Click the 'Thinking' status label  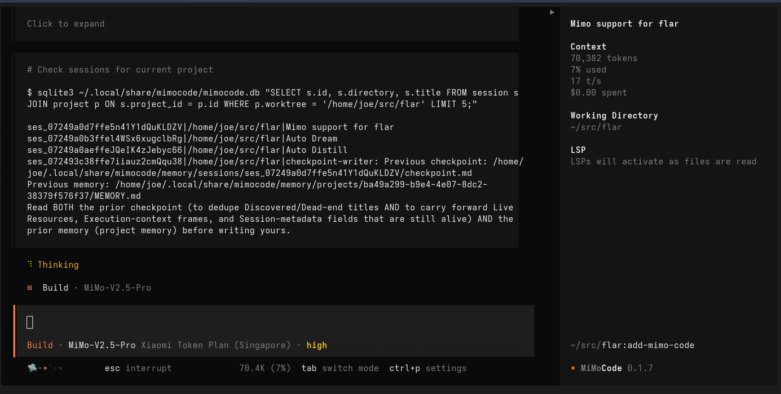coord(58,265)
